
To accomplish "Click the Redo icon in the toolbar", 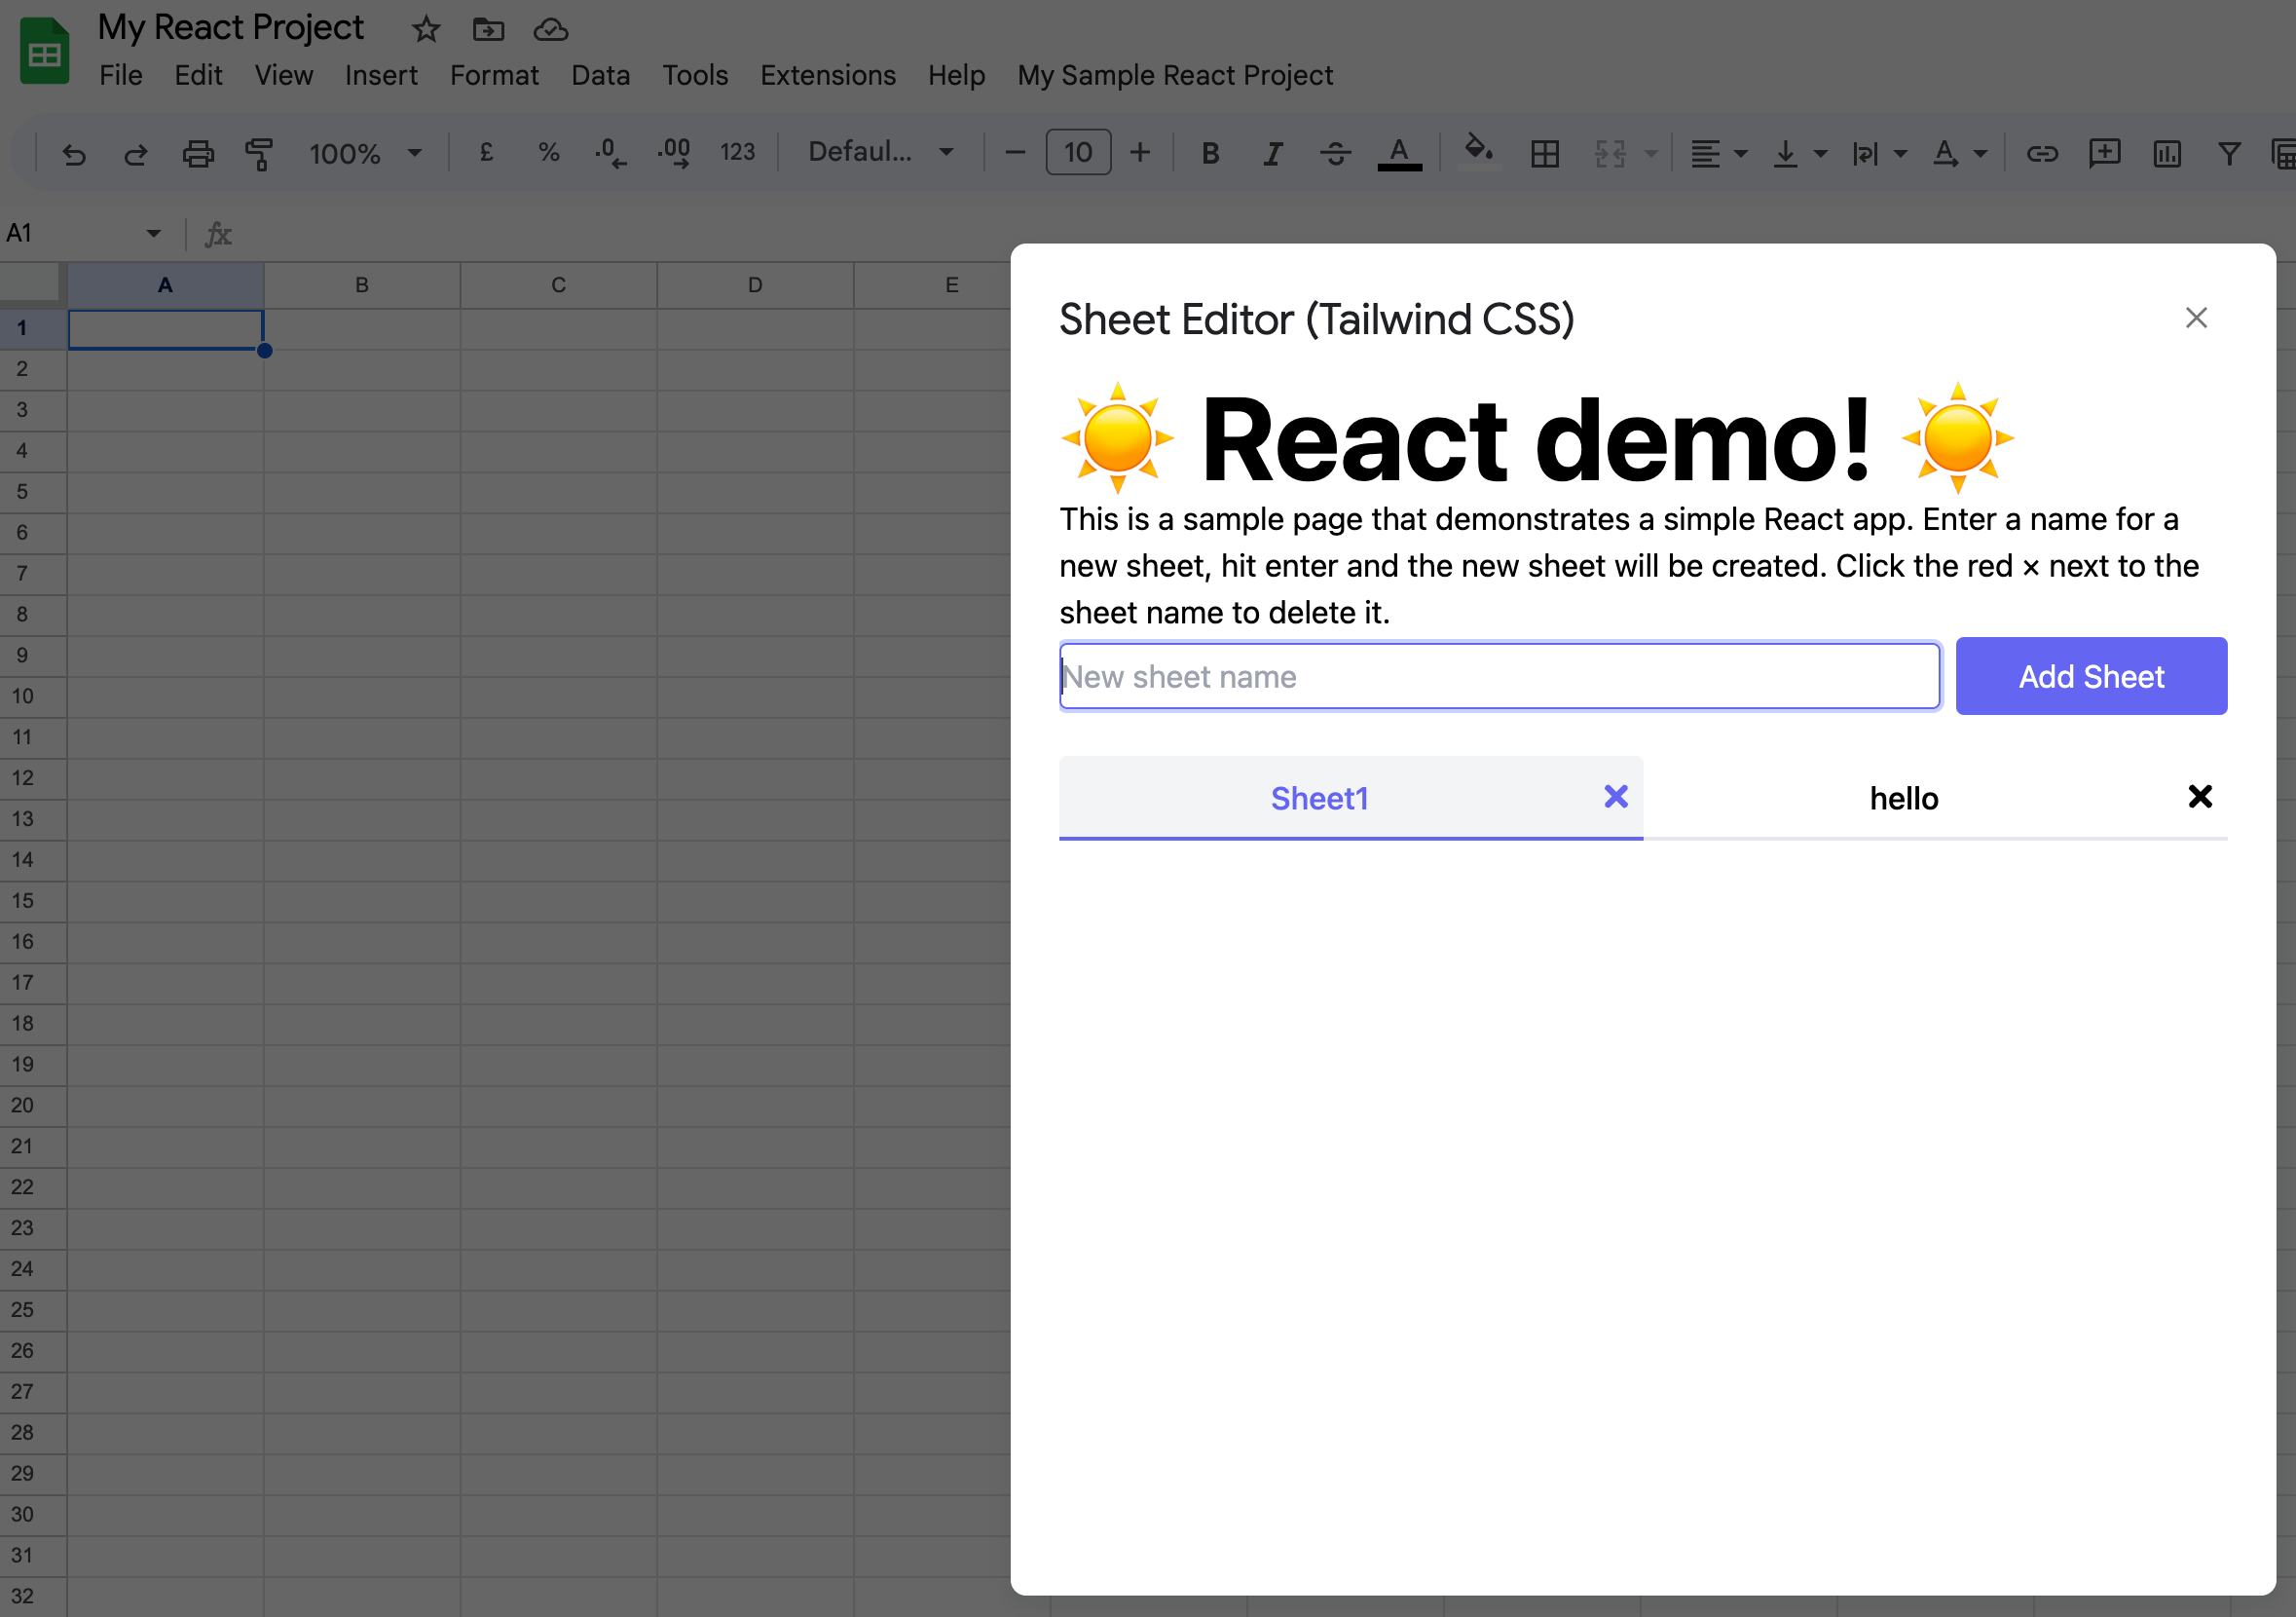I will pos(136,154).
